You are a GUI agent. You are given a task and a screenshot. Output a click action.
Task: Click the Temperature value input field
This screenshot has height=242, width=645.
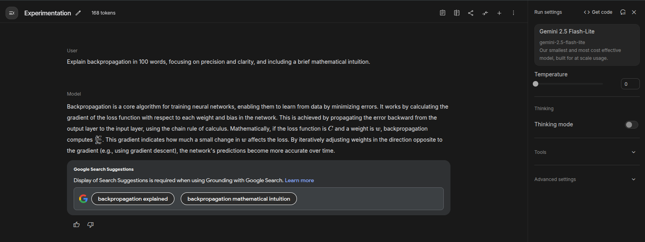(x=630, y=84)
